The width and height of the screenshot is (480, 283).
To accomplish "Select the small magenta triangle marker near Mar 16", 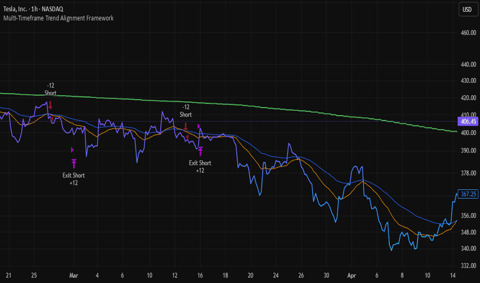I will pyautogui.click(x=199, y=126).
